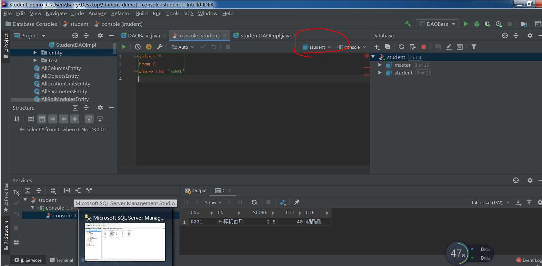Open the DAOBase run configuration dropdown
This screenshot has height=266, width=542.
(x=437, y=24)
